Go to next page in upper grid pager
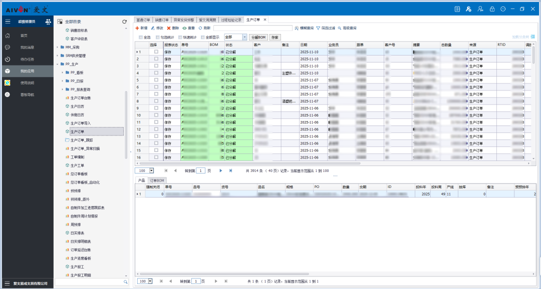Screen dimensions: 541x289 [221, 170]
